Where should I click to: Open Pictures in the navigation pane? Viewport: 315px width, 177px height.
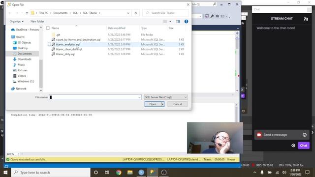[20, 70]
